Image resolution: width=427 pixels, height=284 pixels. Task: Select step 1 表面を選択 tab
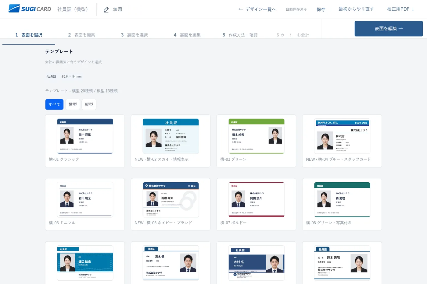tap(29, 35)
